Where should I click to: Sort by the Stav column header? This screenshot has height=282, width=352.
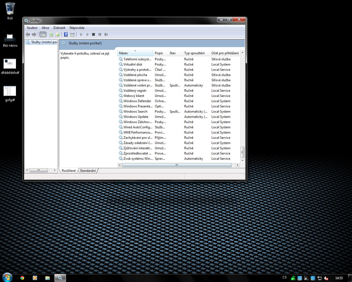175,53
